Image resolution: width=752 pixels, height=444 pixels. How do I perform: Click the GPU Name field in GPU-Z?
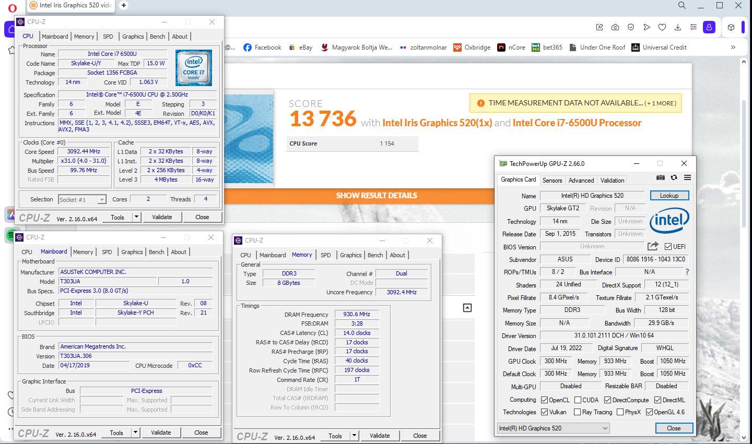coord(592,196)
